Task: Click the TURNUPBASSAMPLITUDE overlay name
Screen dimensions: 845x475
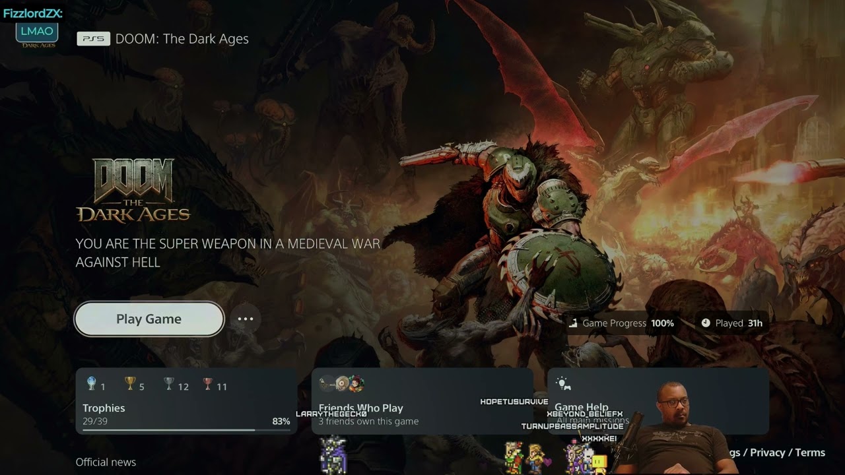Action: pyautogui.click(x=572, y=426)
